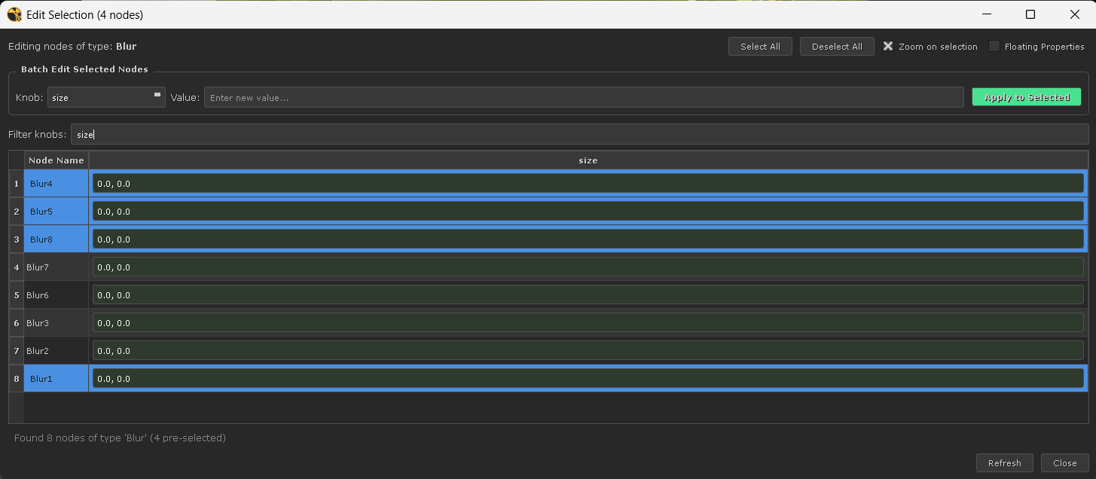This screenshot has width=1096, height=479.
Task: Select the Blur3 node name cell
Action: pos(56,322)
